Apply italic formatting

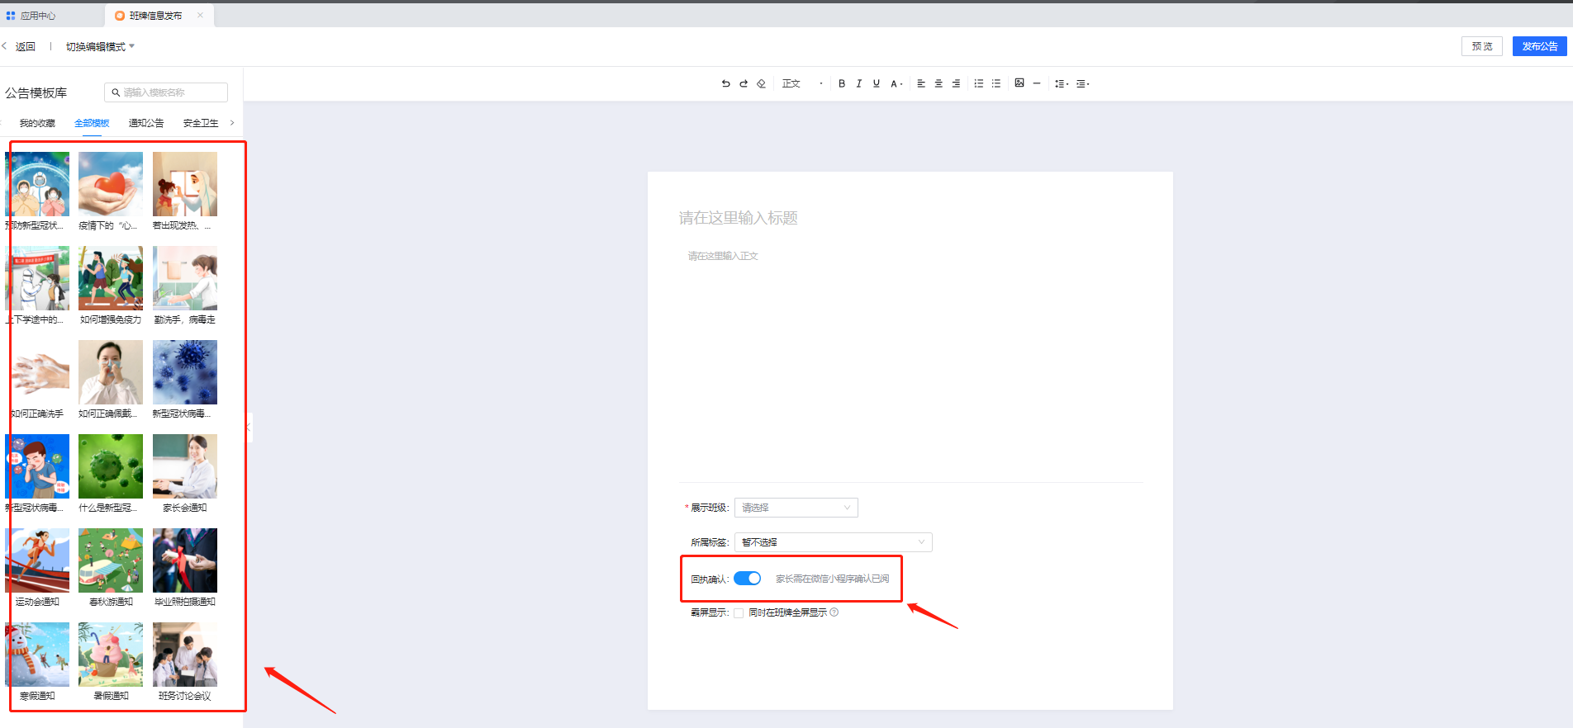(859, 83)
